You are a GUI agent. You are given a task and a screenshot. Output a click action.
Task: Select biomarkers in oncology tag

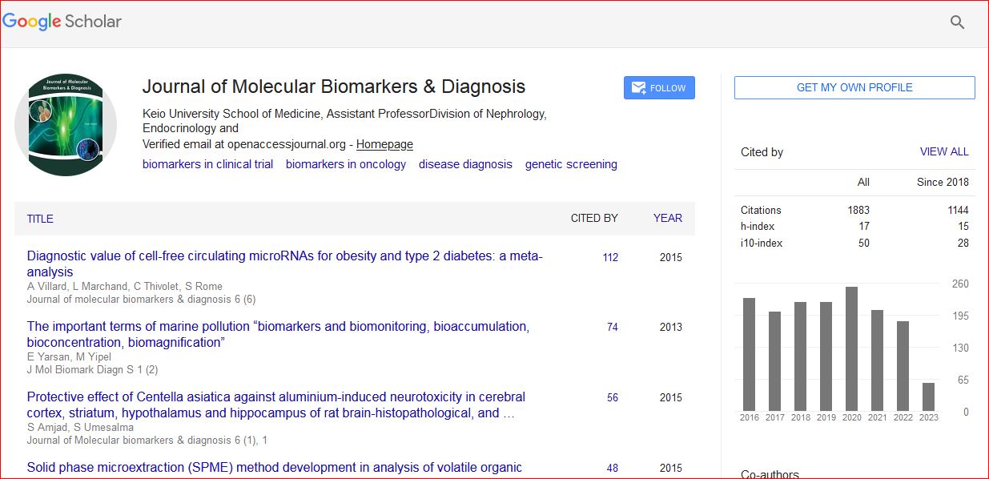pyautogui.click(x=345, y=164)
